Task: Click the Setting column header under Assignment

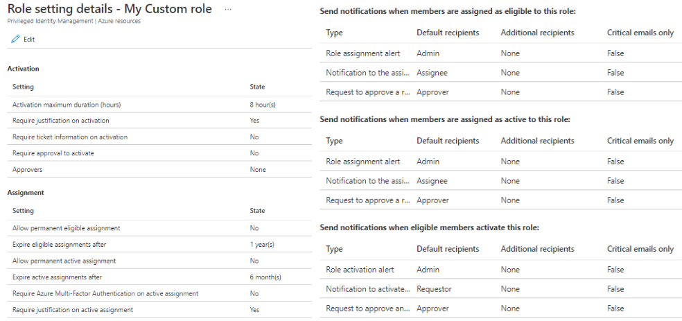Action: pyautogui.click(x=23, y=211)
